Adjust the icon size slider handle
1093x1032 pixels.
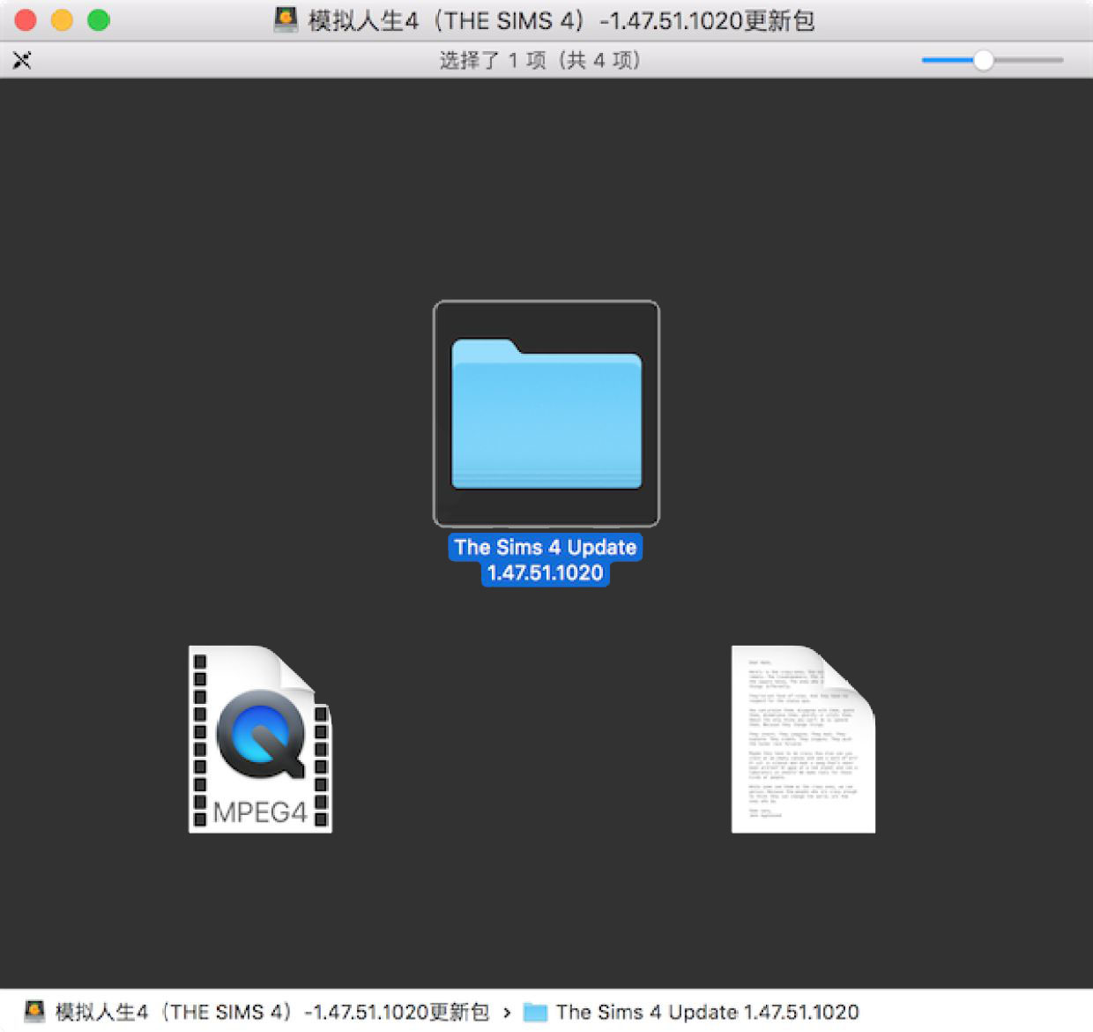(x=983, y=60)
